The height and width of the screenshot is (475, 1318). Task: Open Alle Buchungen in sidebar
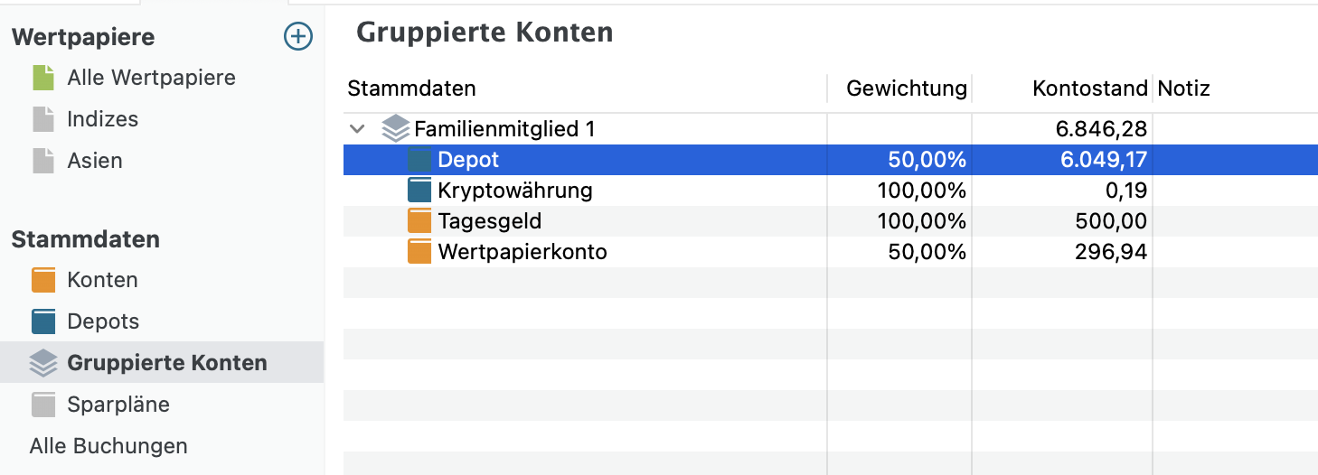pos(108,446)
